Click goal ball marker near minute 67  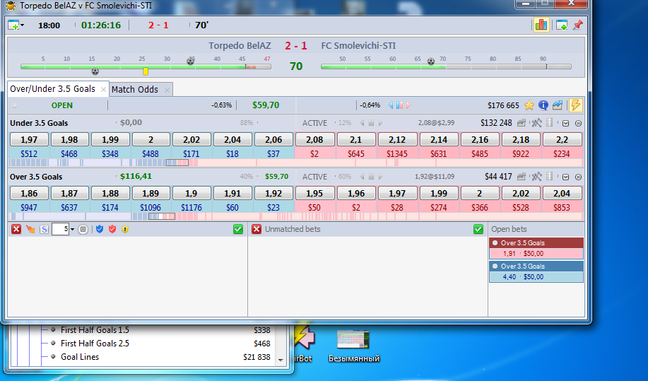point(430,61)
